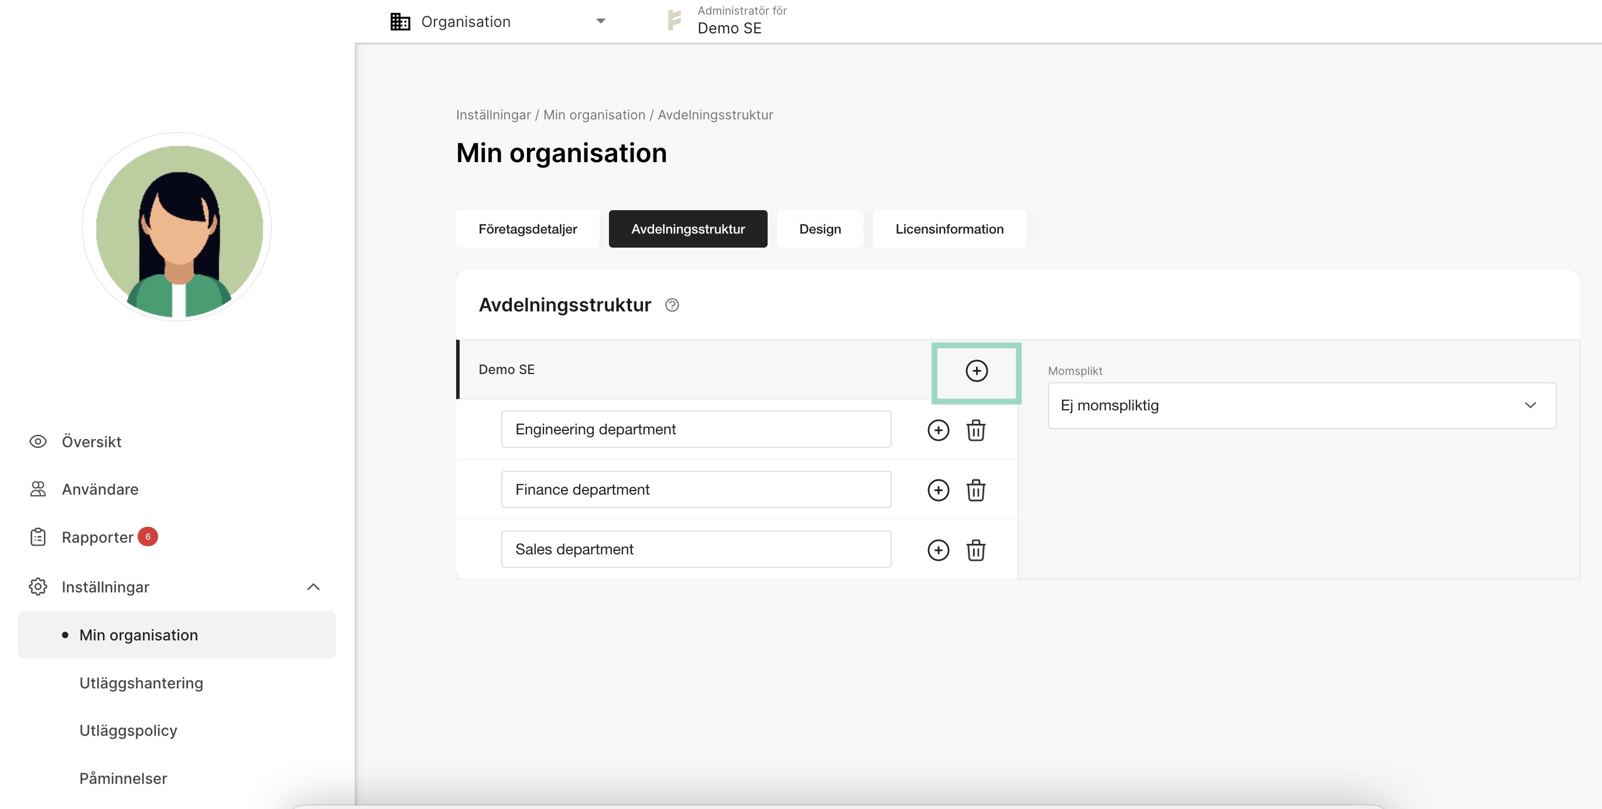Open the Momsplikt dropdown
This screenshot has height=809, width=1602.
1302,406
